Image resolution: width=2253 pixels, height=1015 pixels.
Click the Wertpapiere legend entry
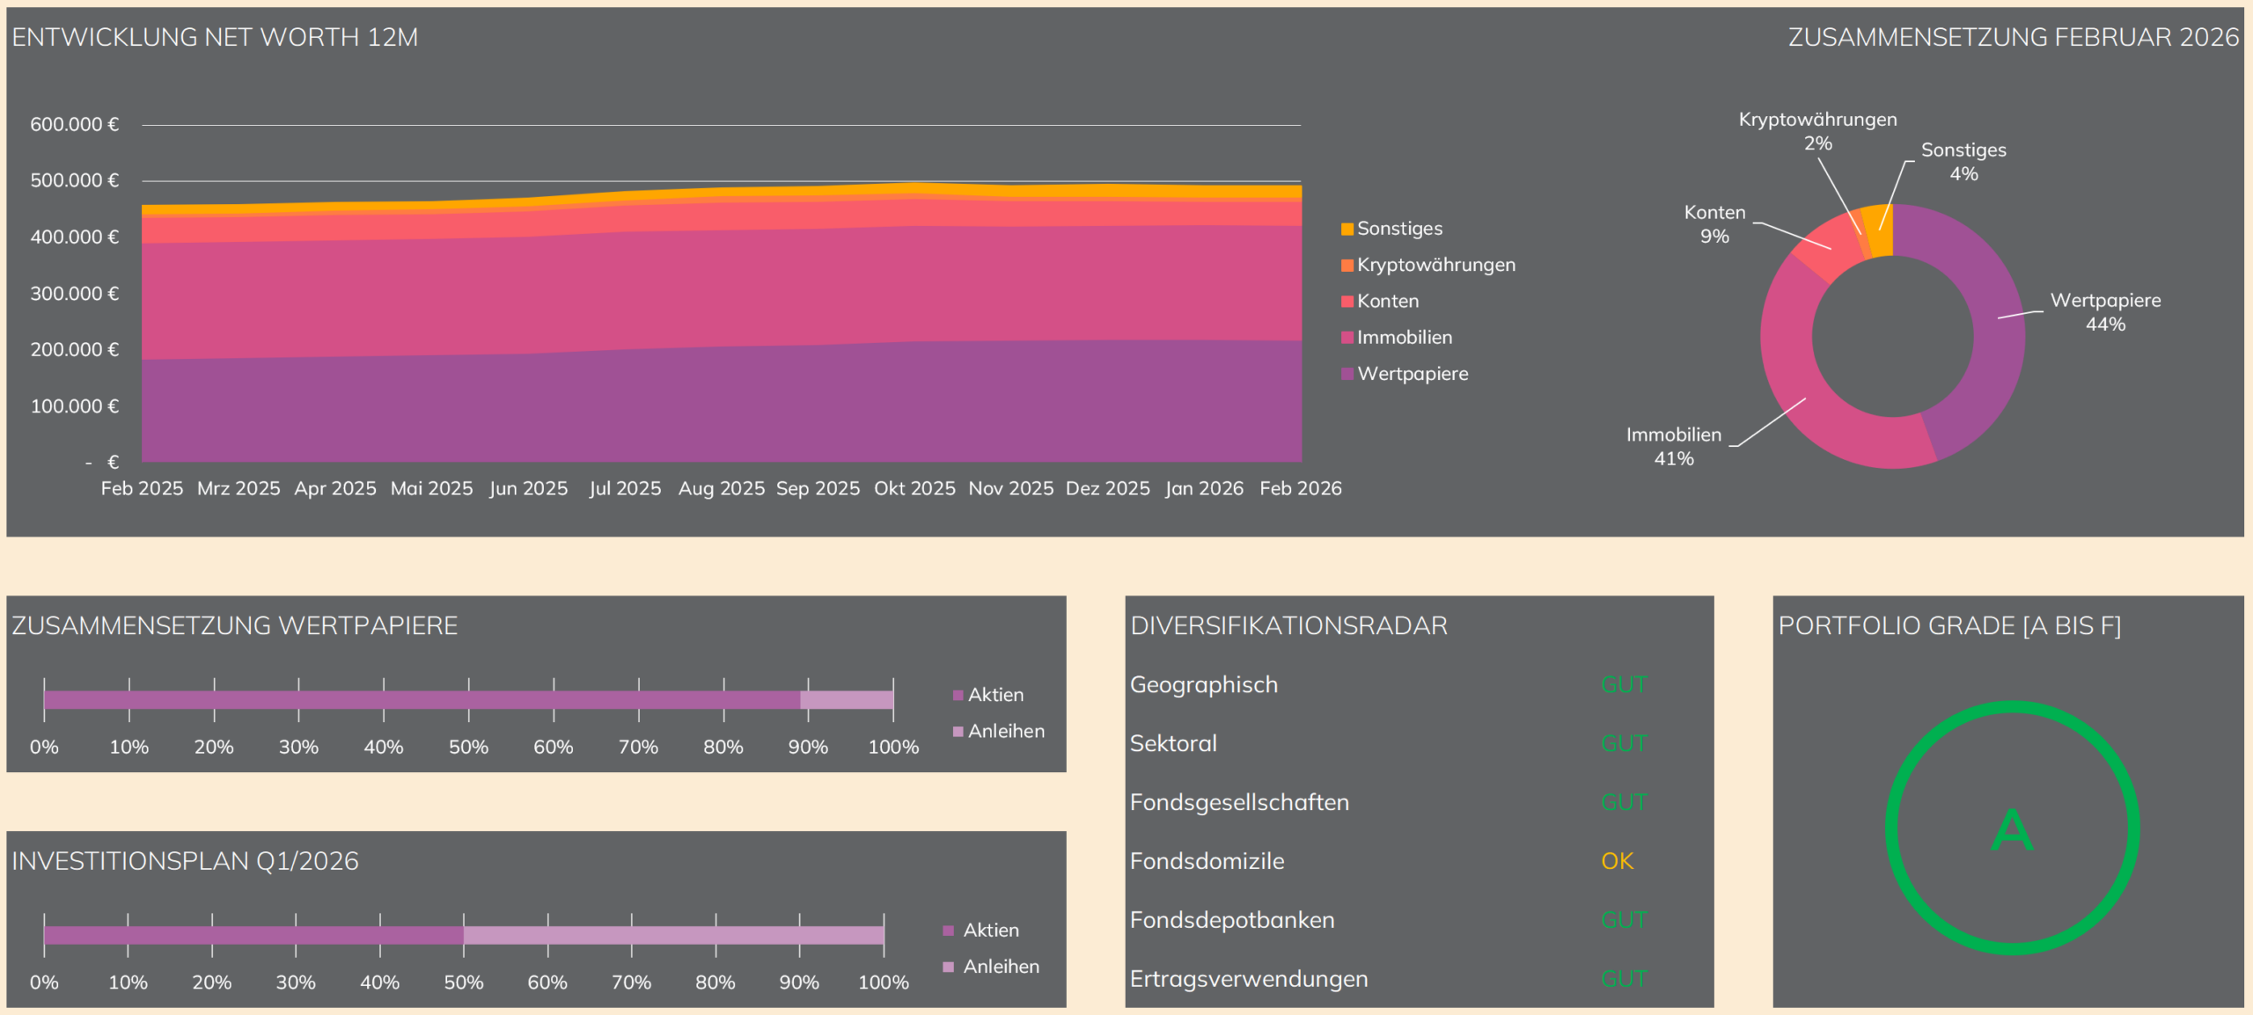(1412, 374)
